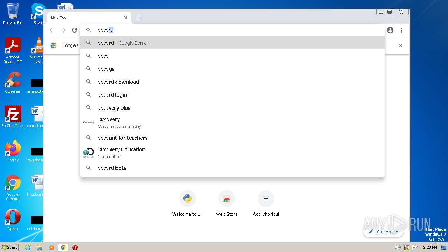Launch Firefox from the desktop
Screen dimensions: 448x252
tap(13, 151)
